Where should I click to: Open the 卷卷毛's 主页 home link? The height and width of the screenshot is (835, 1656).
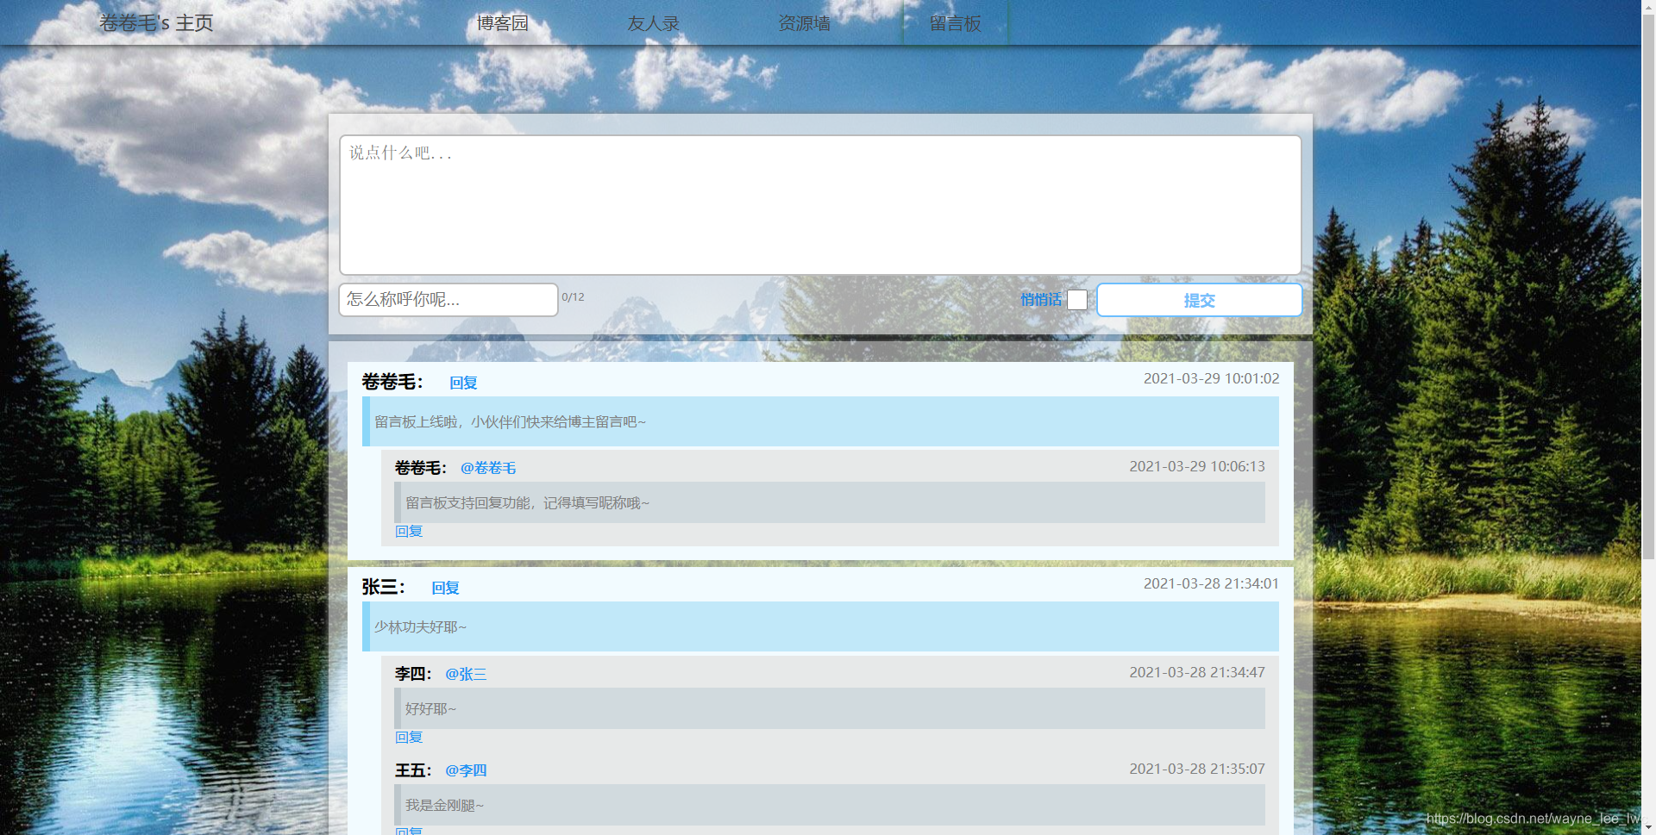point(156,23)
